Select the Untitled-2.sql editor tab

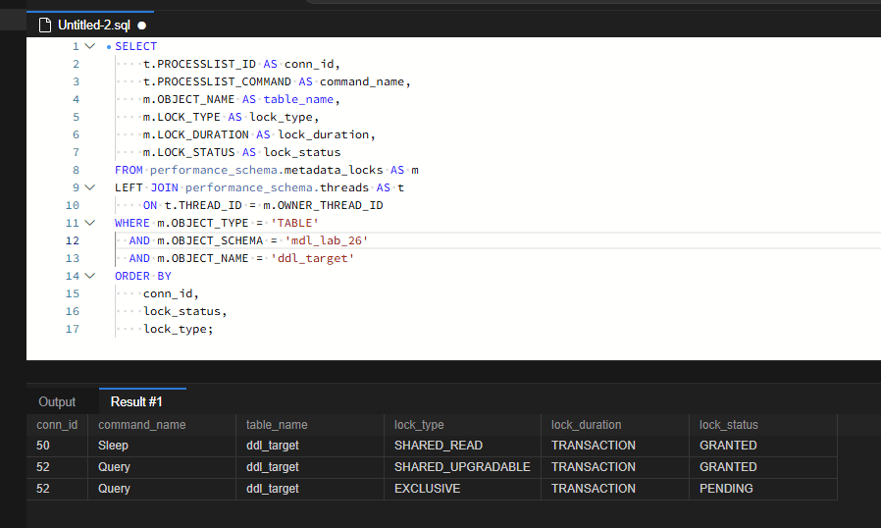point(90,25)
